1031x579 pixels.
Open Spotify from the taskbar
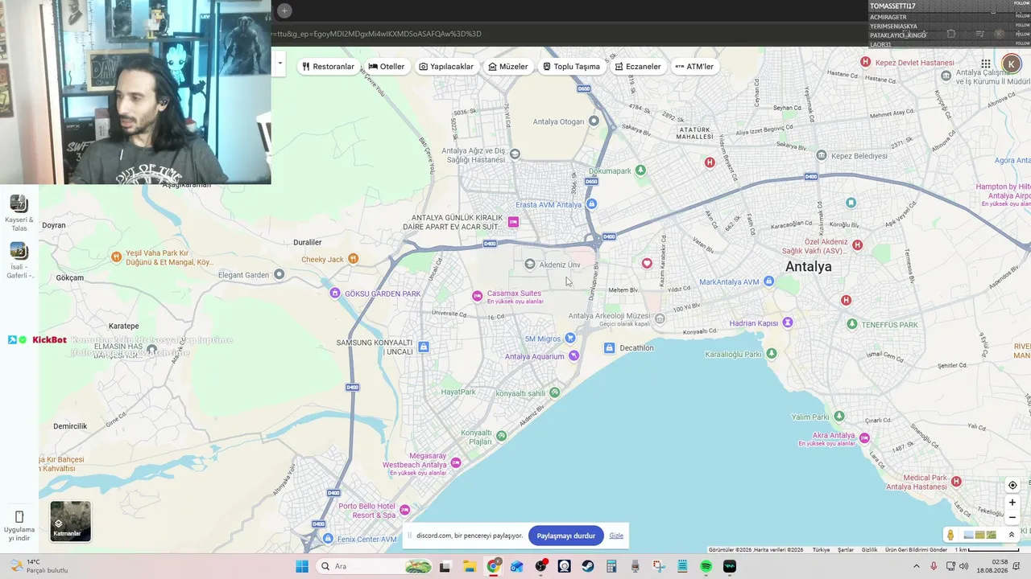706,566
